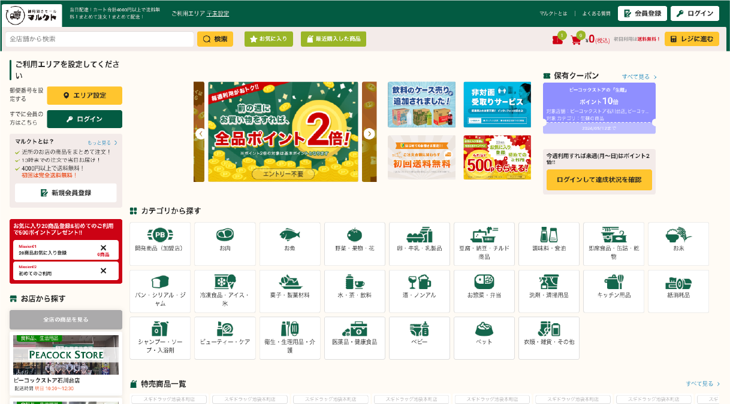
Task: Open the ビューティー・ケア category
Action: [225, 338]
